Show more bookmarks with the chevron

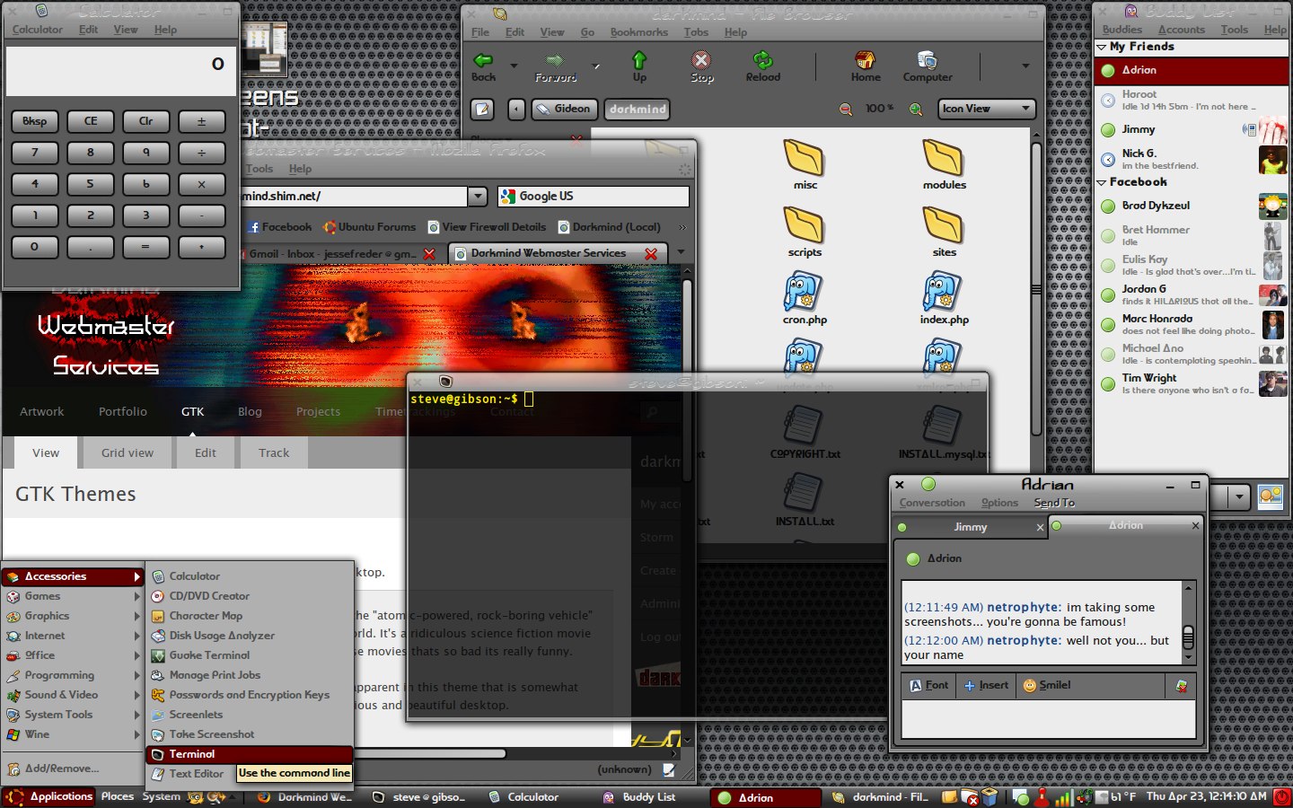pos(682,227)
